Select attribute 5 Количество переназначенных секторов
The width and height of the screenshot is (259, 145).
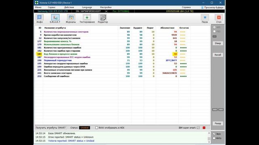point(122,32)
